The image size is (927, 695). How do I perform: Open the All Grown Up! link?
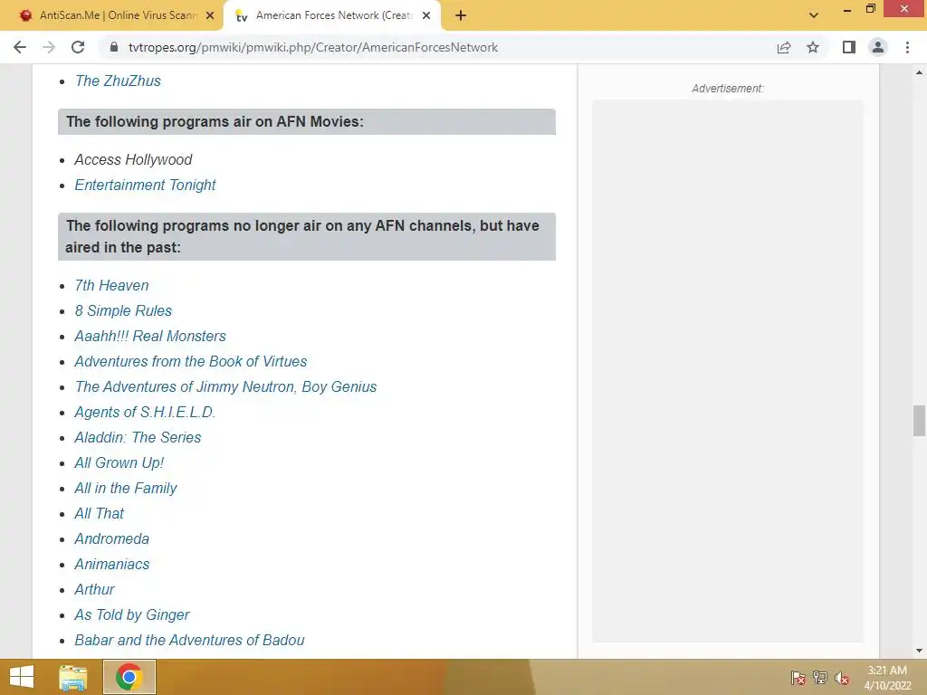point(119,463)
